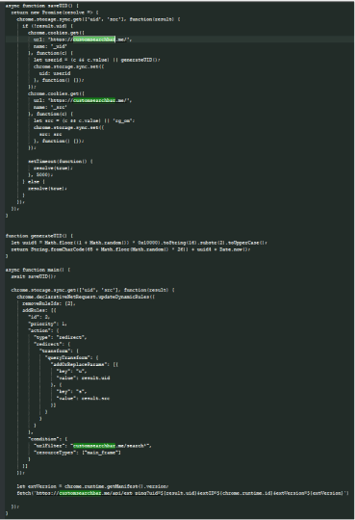The image size is (355, 520).
Task: Click the '"type": "redirect"' line
Action: tap(61, 337)
